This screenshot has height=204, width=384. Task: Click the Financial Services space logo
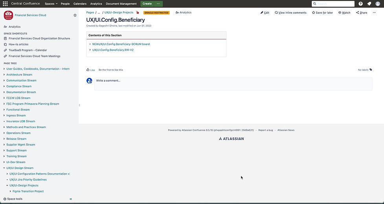[8, 15]
